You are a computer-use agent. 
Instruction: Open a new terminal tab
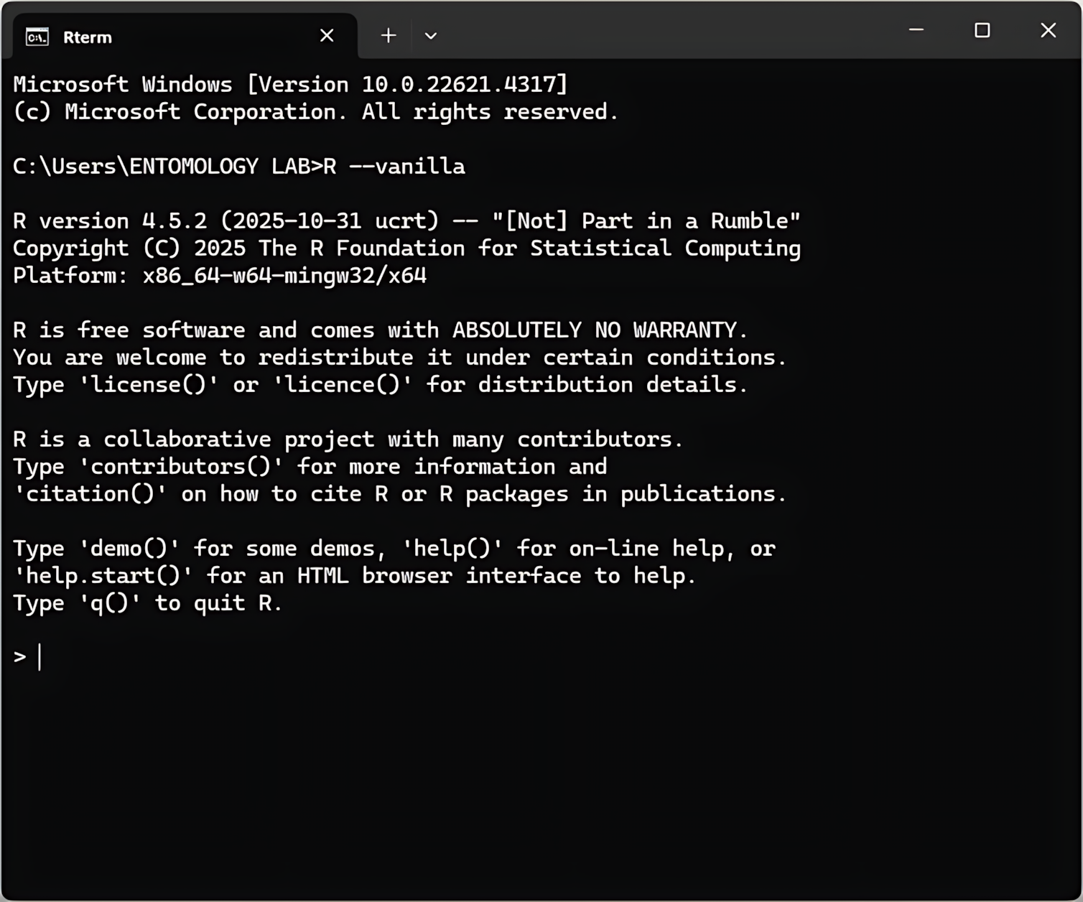(x=389, y=36)
